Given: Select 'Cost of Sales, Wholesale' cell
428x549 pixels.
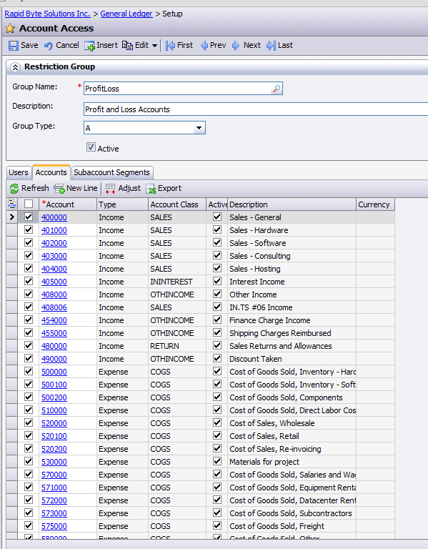Looking at the screenshot, I should (x=292, y=423).
